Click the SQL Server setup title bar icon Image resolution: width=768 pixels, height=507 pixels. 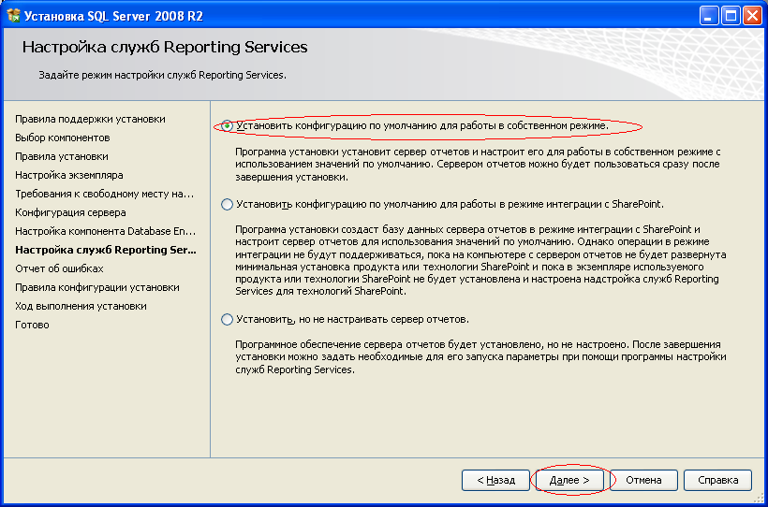point(13,16)
